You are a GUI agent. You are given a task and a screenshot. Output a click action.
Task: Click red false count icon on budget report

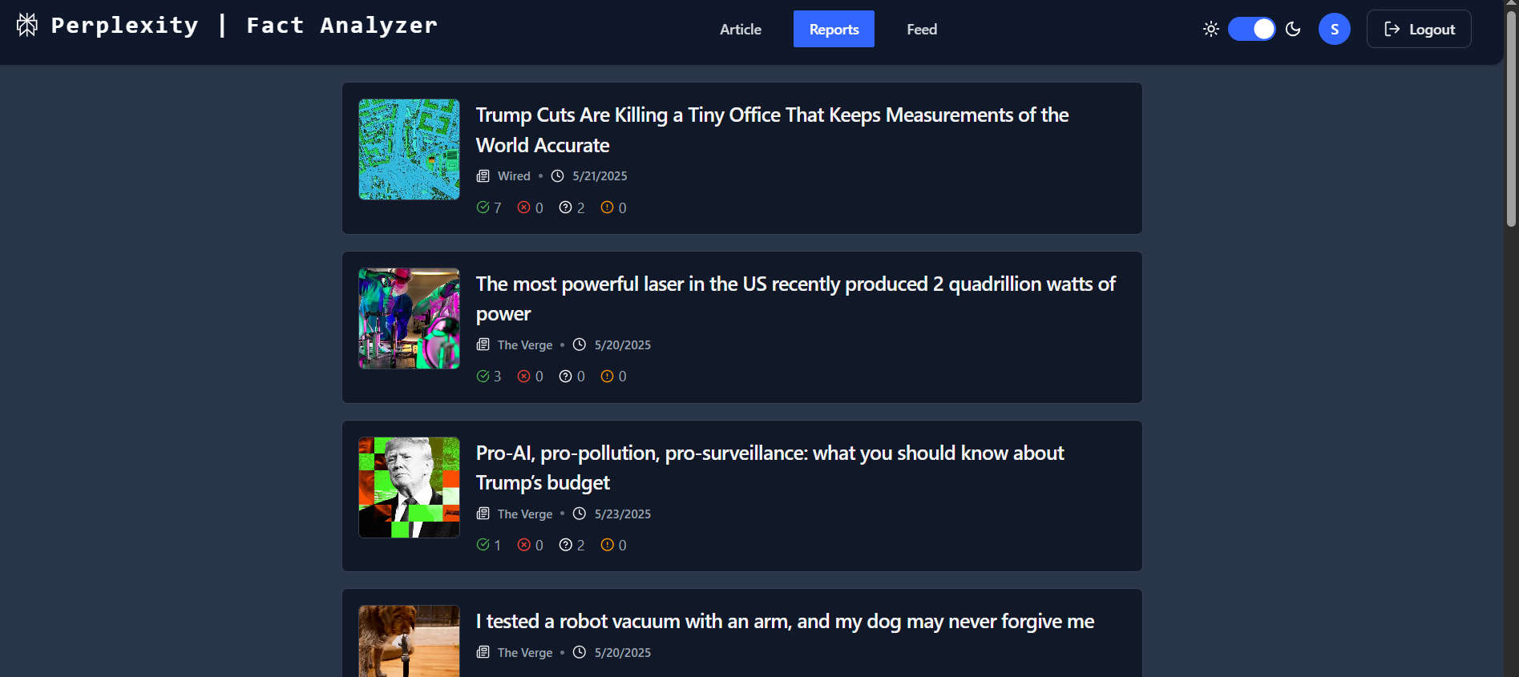[524, 545]
